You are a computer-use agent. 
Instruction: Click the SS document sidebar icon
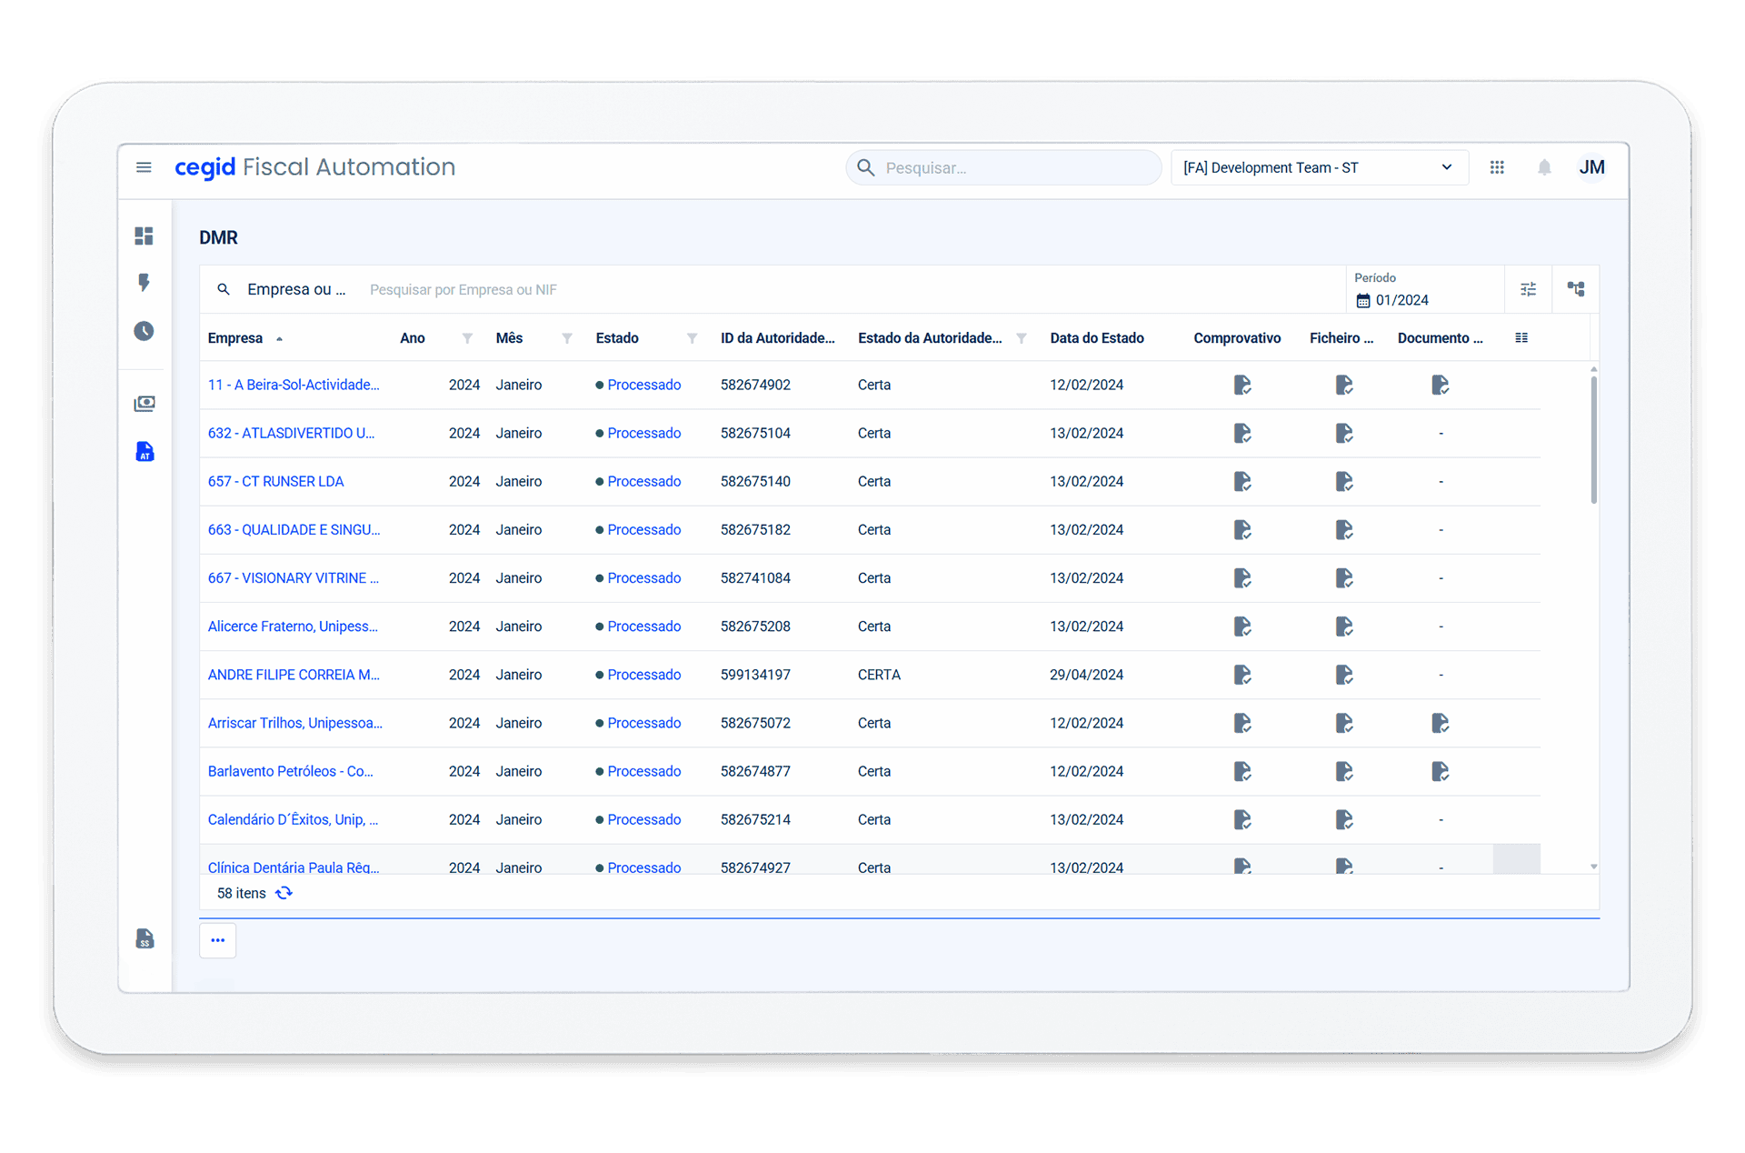(x=145, y=938)
